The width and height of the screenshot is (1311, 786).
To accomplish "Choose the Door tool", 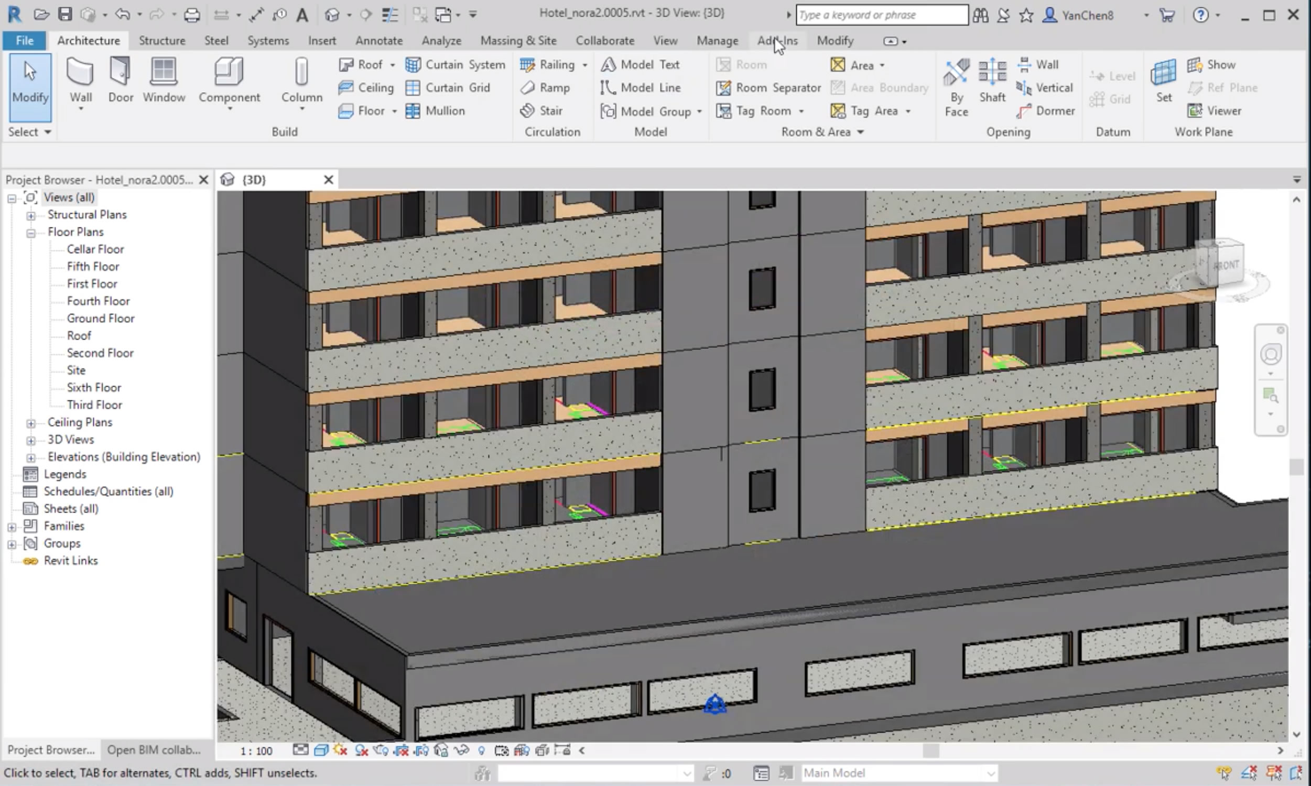I will pos(120,81).
